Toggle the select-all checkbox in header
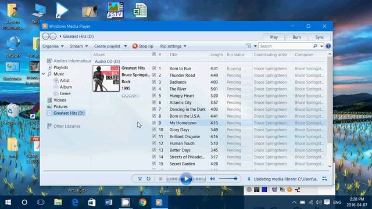 pyautogui.click(x=154, y=54)
